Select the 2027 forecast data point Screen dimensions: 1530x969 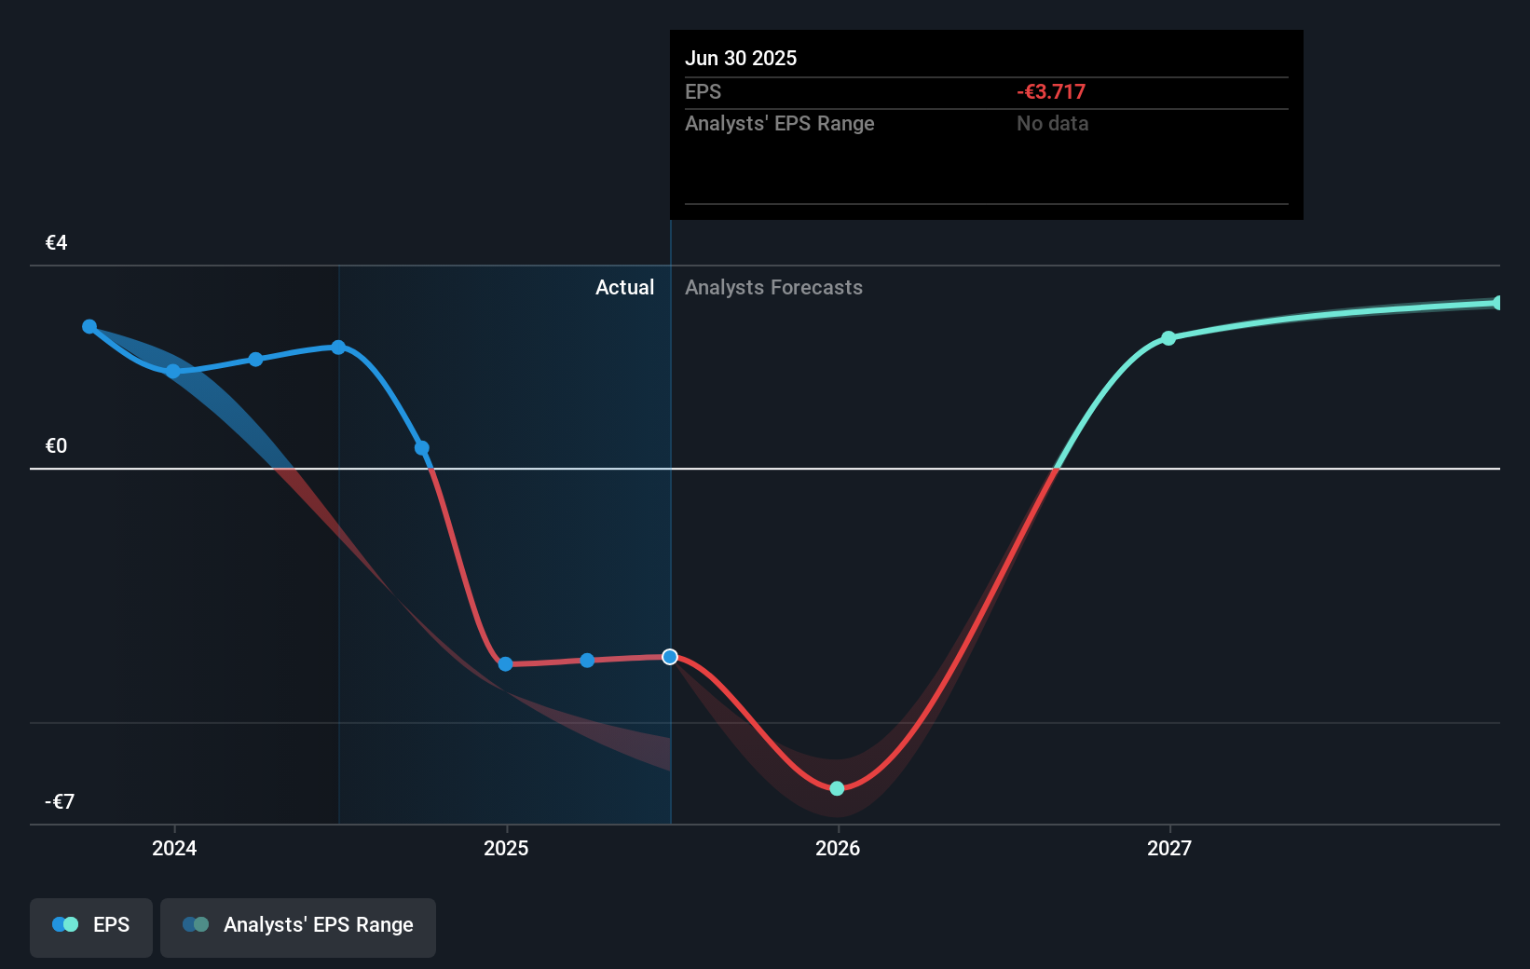[1169, 339]
